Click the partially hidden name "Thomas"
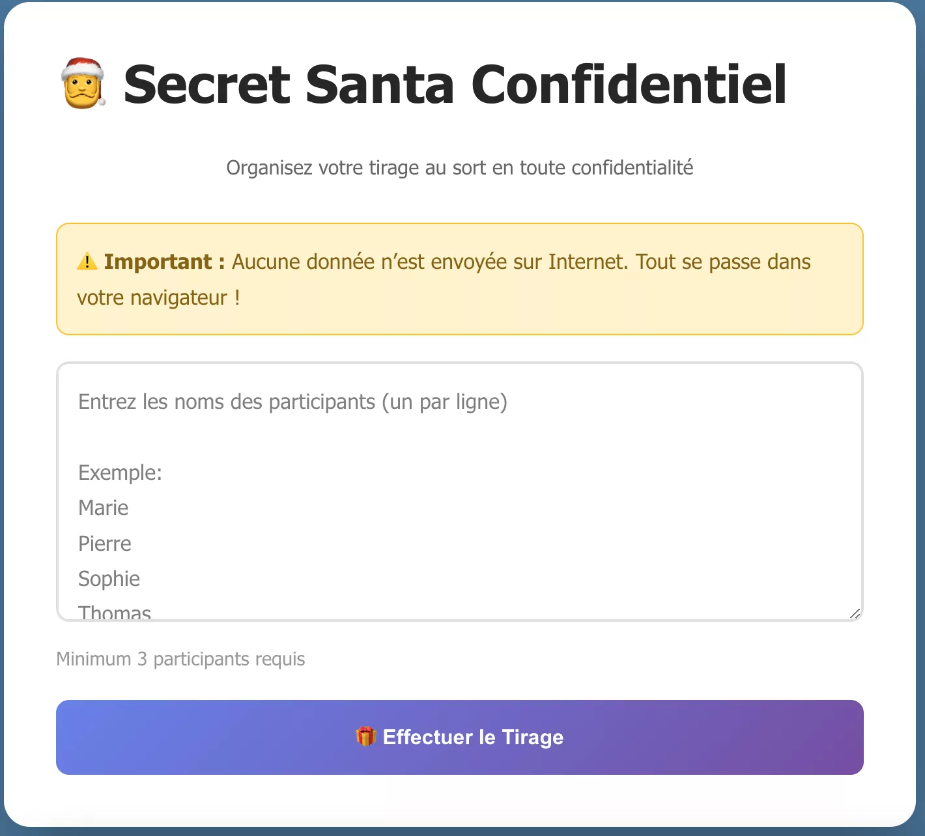This screenshot has width=925, height=836. 115,613
